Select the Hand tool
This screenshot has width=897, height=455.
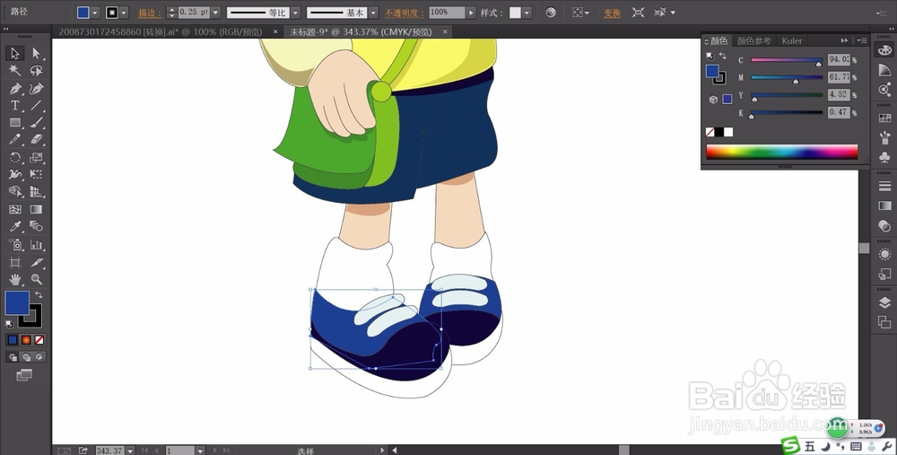(x=15, y=279)
